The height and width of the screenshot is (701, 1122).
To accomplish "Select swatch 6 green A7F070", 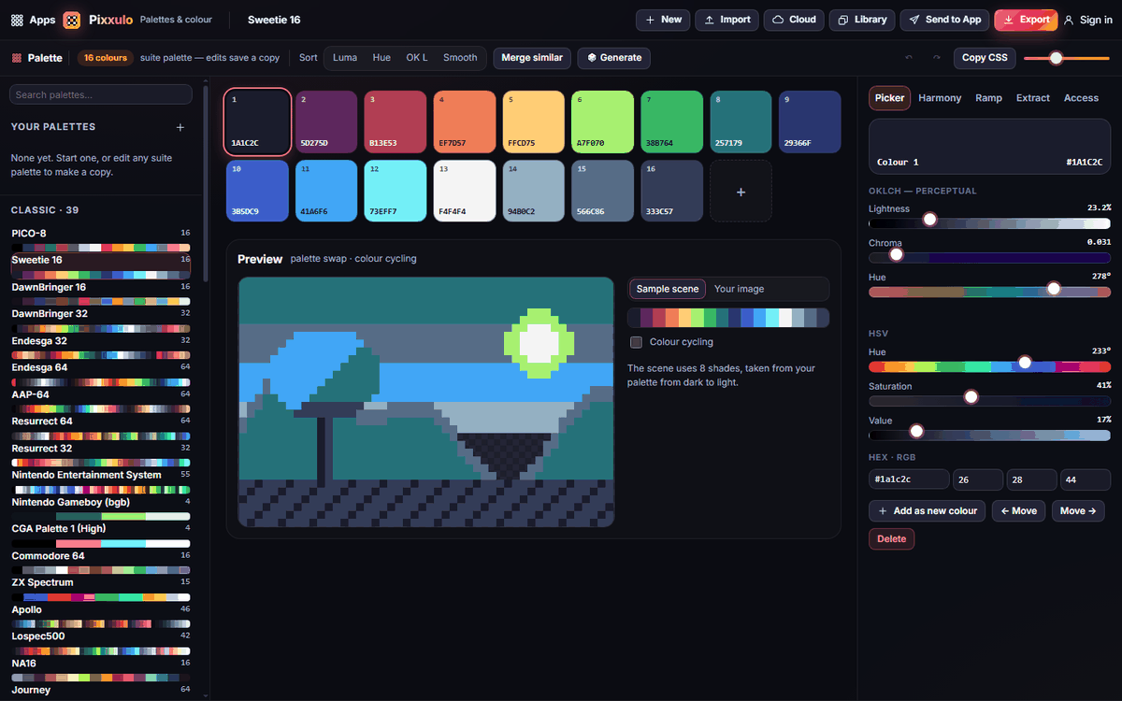I will 602,122.
